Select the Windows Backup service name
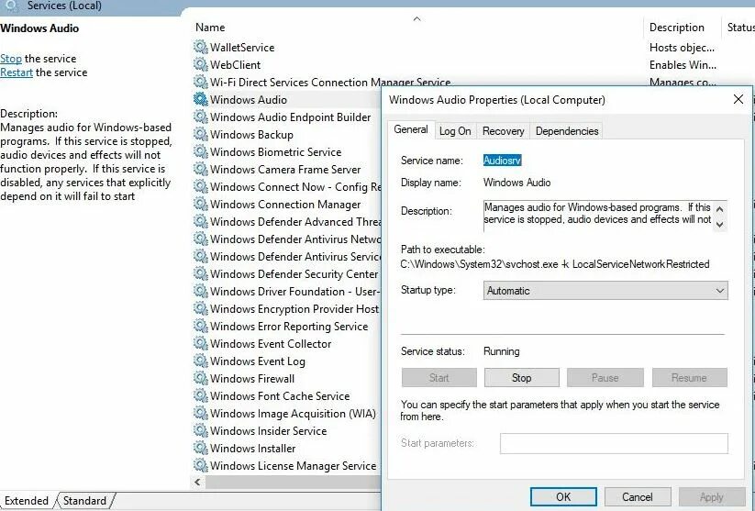This screenshot has width=755, height=511. pyautogui.click(x=252, y=134)
